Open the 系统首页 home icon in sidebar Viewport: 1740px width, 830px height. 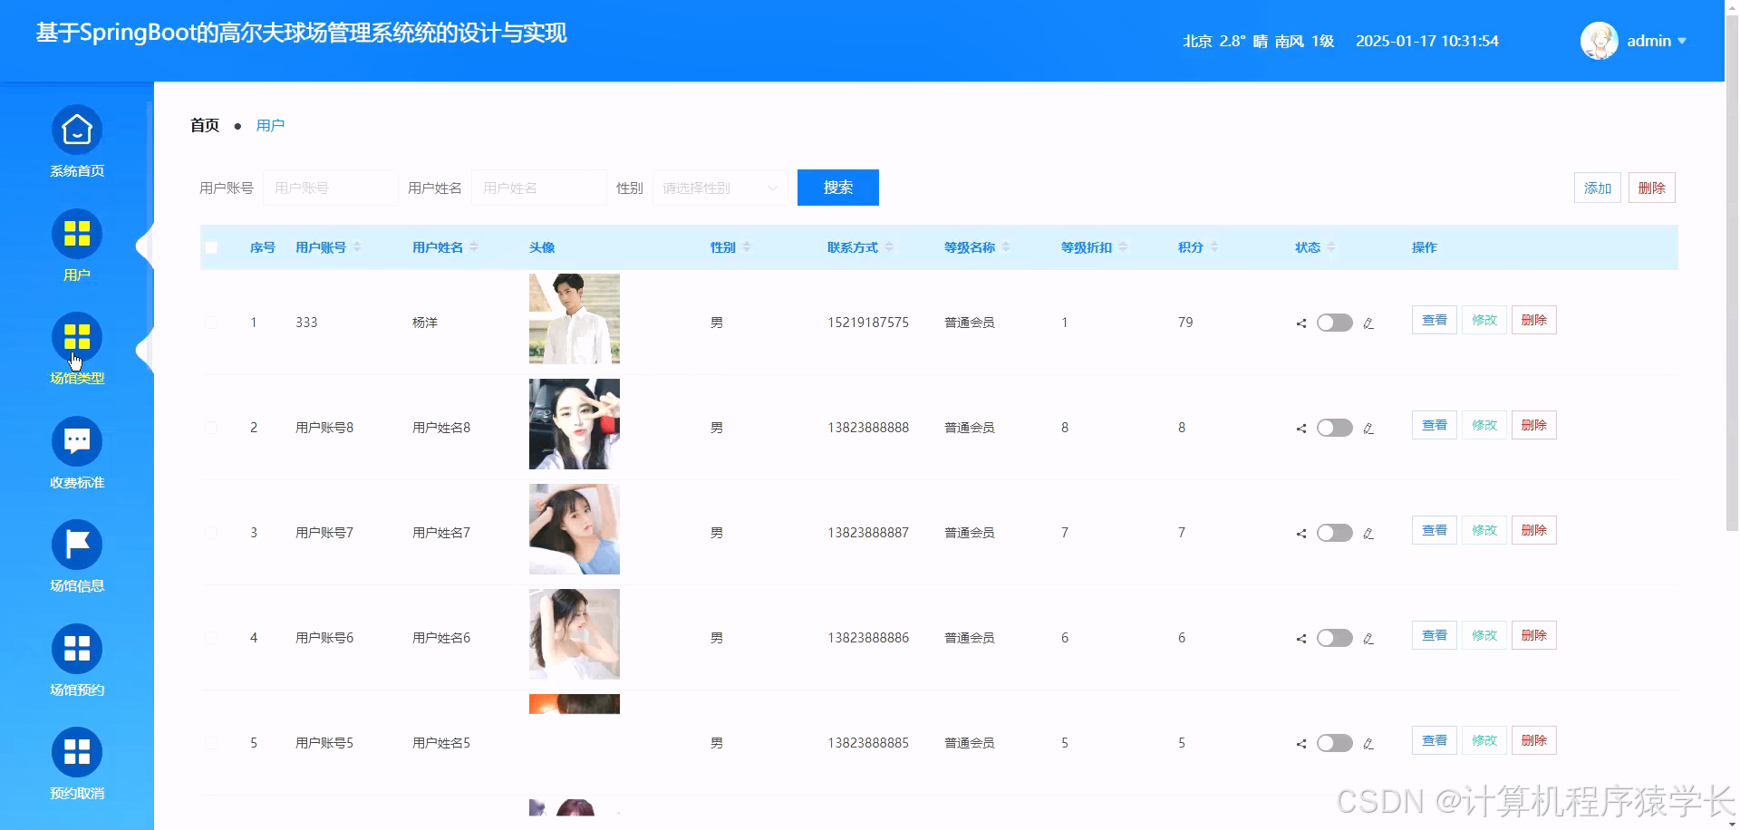click(x=76, y=130)
